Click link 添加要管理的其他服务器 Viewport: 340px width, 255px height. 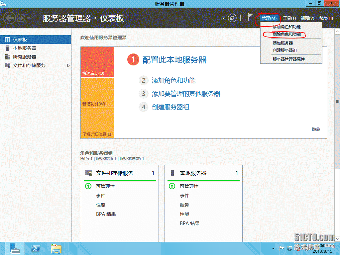click(x=186, y=94)
